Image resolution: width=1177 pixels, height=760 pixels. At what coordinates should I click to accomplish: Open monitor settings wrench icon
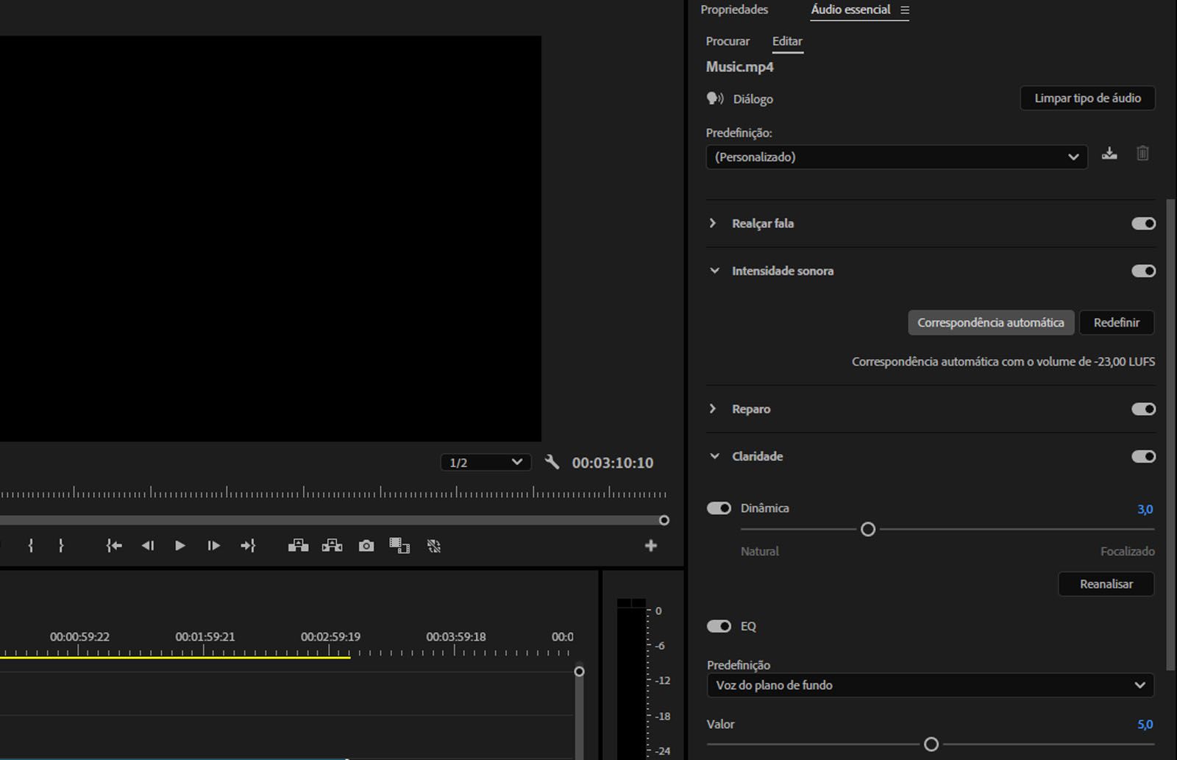[x=552, y=462]
